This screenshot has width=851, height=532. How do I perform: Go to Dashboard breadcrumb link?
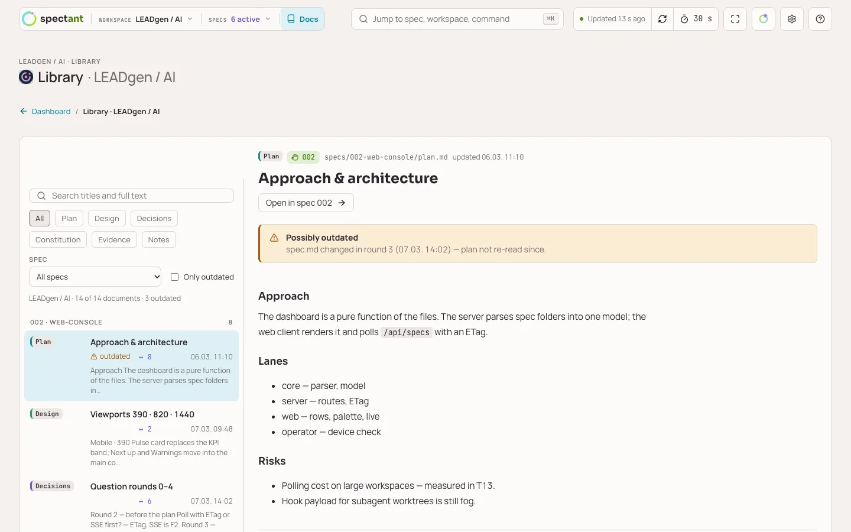click(x=51, y=111)
